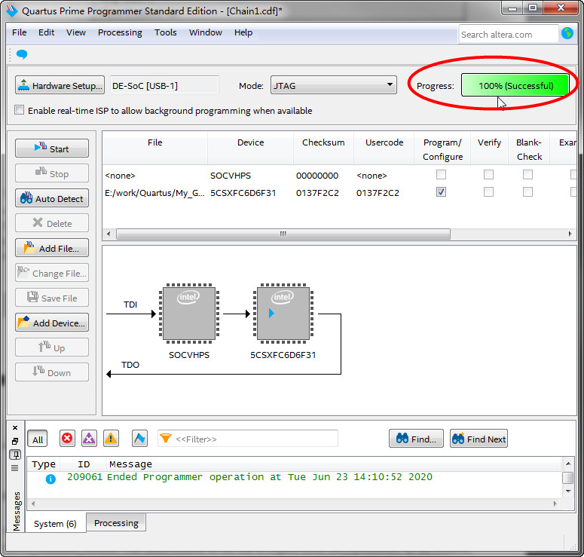The height and width of the screenshot is (557, 584).
Task: Toggle the Messages panel pin icon
Action: 15,454
